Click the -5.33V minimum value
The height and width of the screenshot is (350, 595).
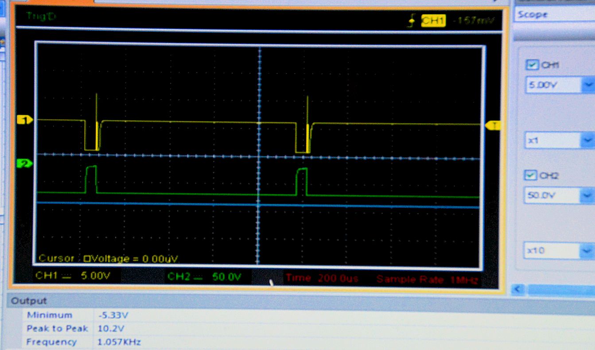coord(113,315)
